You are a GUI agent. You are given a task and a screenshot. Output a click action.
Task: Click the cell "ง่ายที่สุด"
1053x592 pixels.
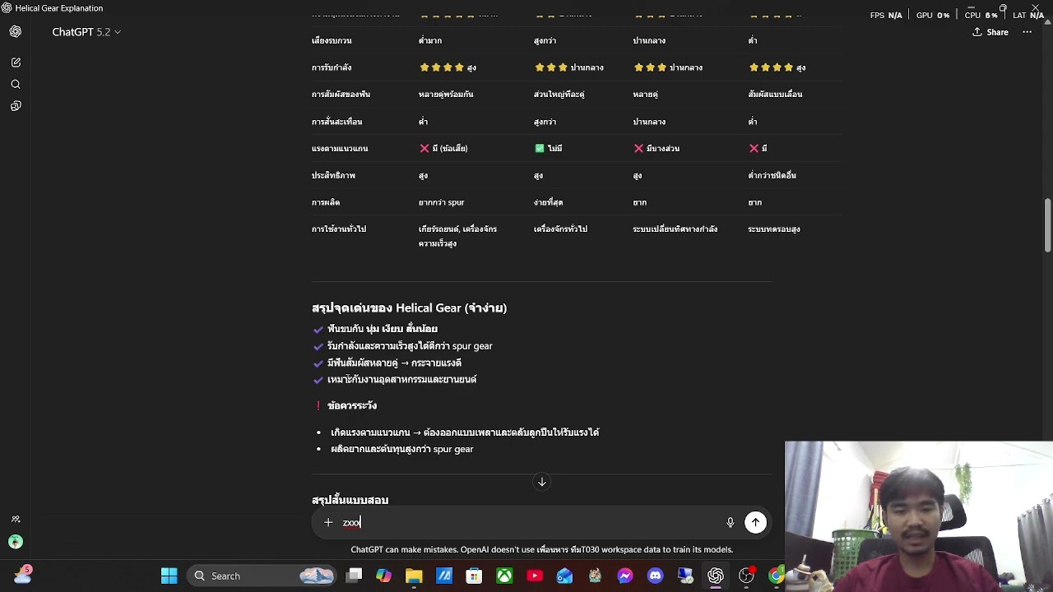[549, 202]
